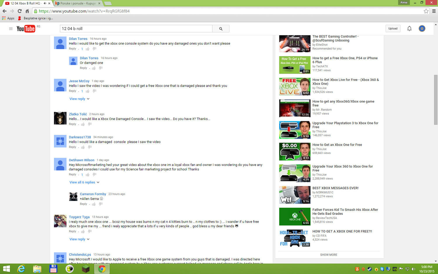
Task: Open the 'Besplatne igrice' bookmark
Action: click(36, 18)
